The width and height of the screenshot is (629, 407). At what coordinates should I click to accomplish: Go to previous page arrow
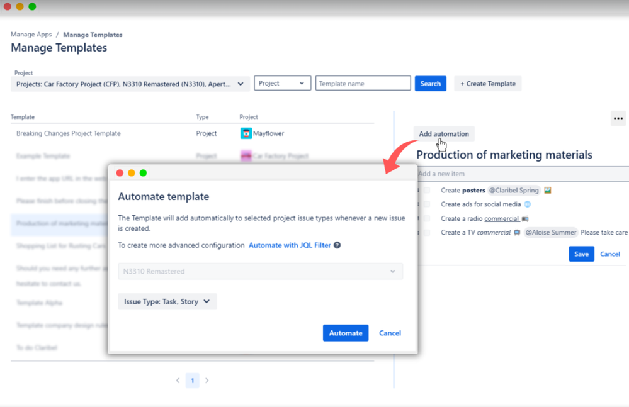[x=178, y=381]
